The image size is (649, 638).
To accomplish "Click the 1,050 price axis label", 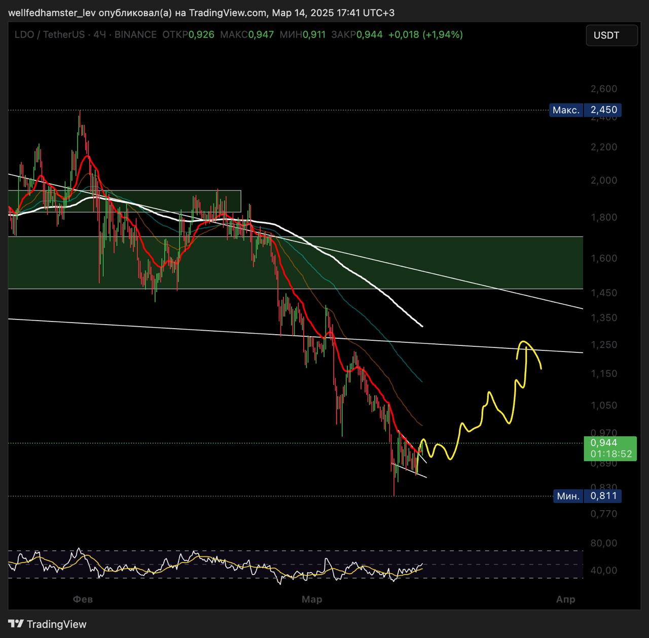I will point(604,405).
